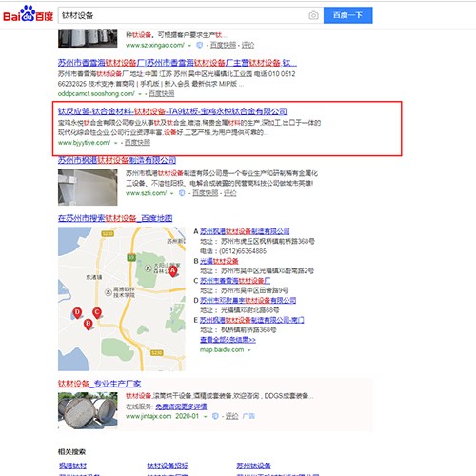Screen dimensions: 476x476
Task: Click 广告 label in jintajx ad
Action: point(248,416)
